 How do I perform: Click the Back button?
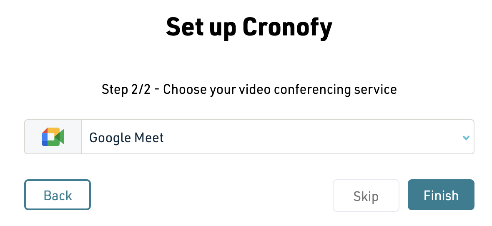(58, 195)
